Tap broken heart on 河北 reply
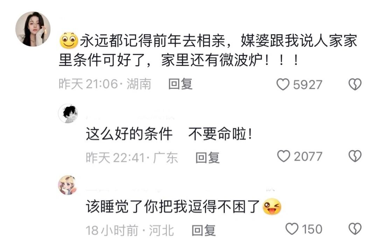The height and width of the screenshot is (244, 378). click(355, 229)
